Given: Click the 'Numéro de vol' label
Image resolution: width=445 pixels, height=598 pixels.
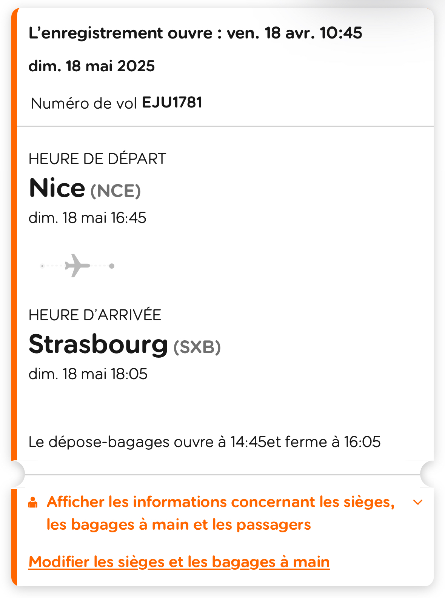Looking at the screenshot, I should pyautogui.click(x=84, y=103).
